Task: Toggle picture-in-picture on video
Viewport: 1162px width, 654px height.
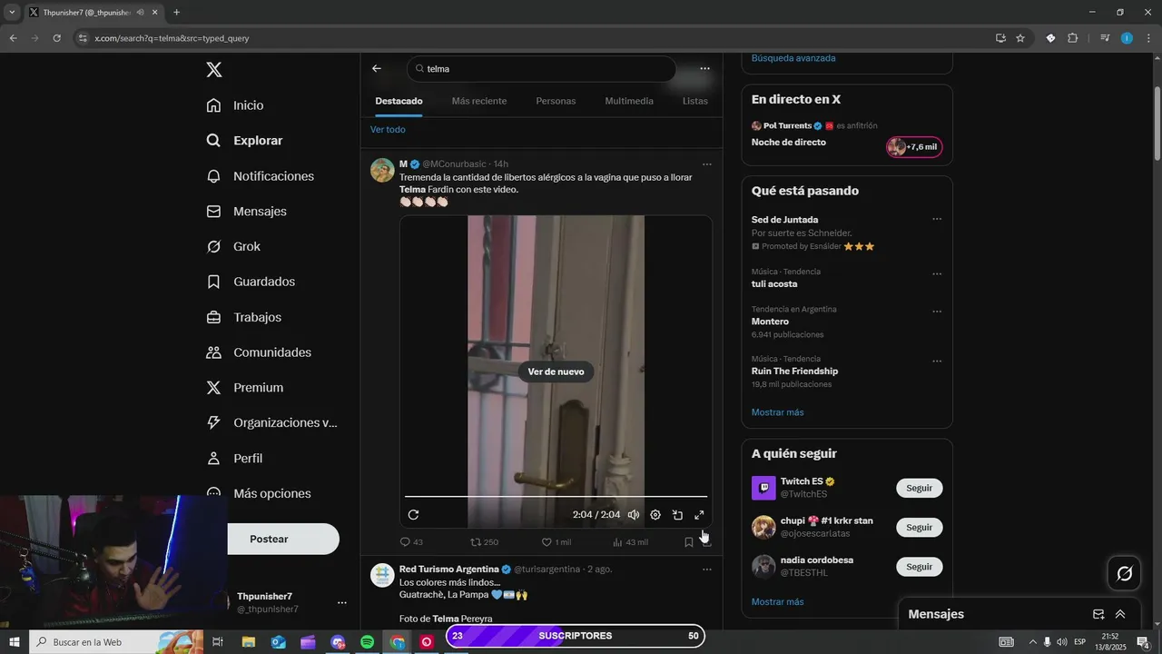Action: tap(677, 515)
